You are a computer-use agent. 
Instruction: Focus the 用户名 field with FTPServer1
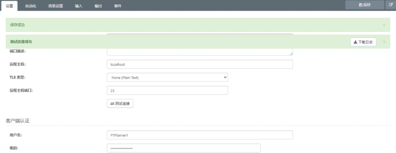(200, 135)
